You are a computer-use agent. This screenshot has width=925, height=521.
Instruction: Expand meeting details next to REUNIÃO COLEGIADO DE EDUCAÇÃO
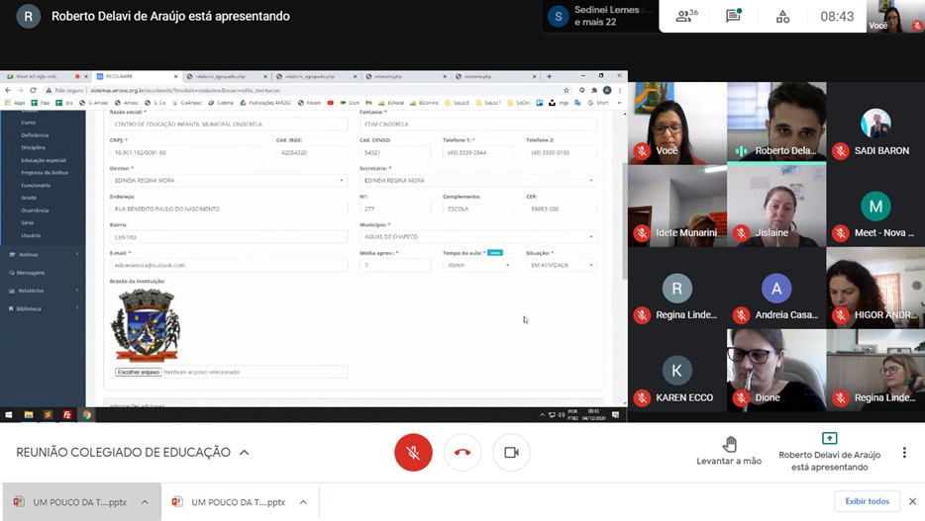(x=245, y=453)
